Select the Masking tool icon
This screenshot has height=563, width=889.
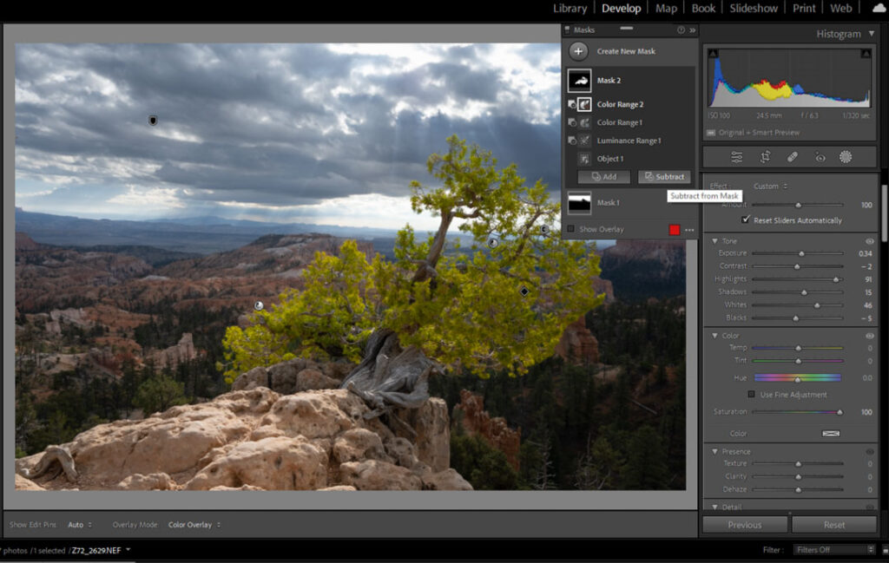tap(846, 158)
